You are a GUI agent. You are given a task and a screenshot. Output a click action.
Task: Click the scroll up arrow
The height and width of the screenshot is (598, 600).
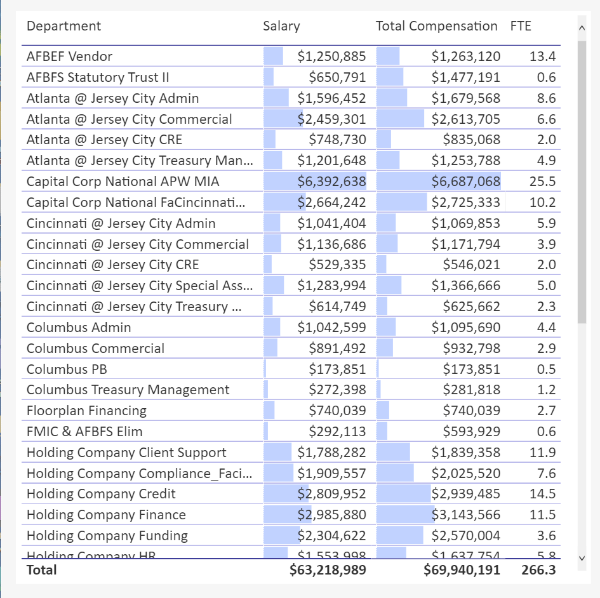coord(582,27)
